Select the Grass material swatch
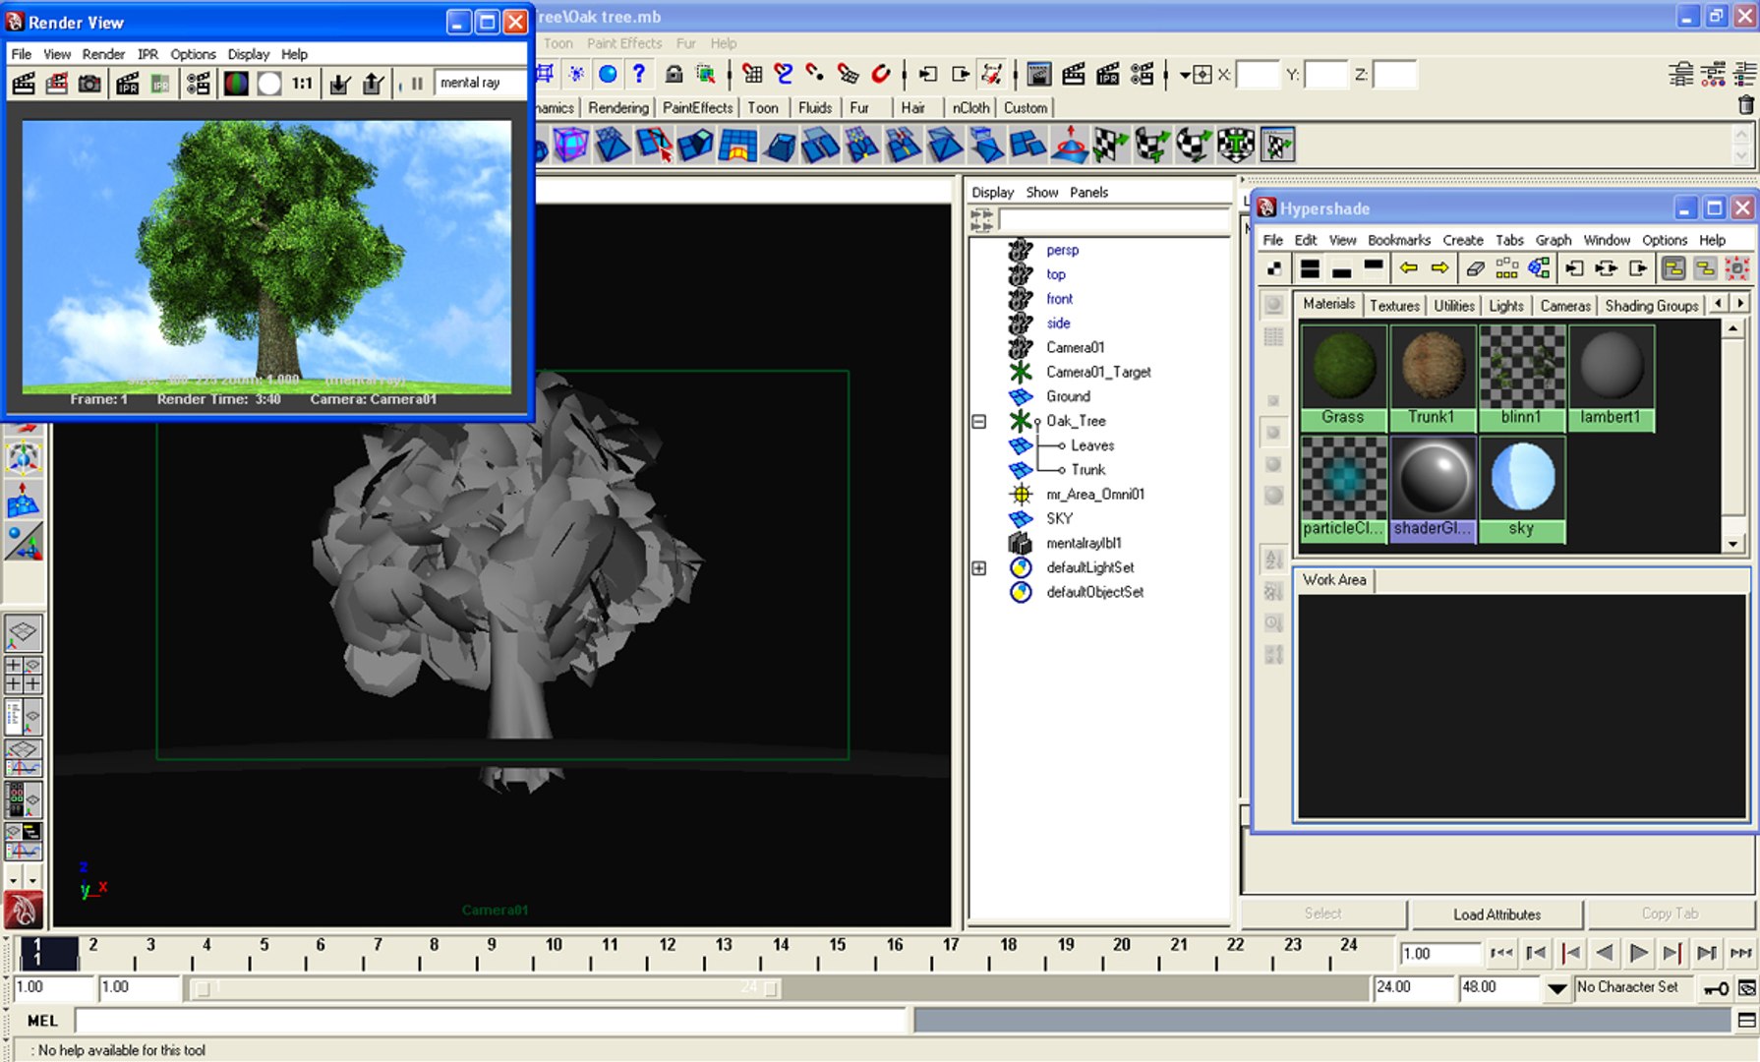Viewport: 1760px width, 1062px height. pyautogui.click(x=1343, y=378)
